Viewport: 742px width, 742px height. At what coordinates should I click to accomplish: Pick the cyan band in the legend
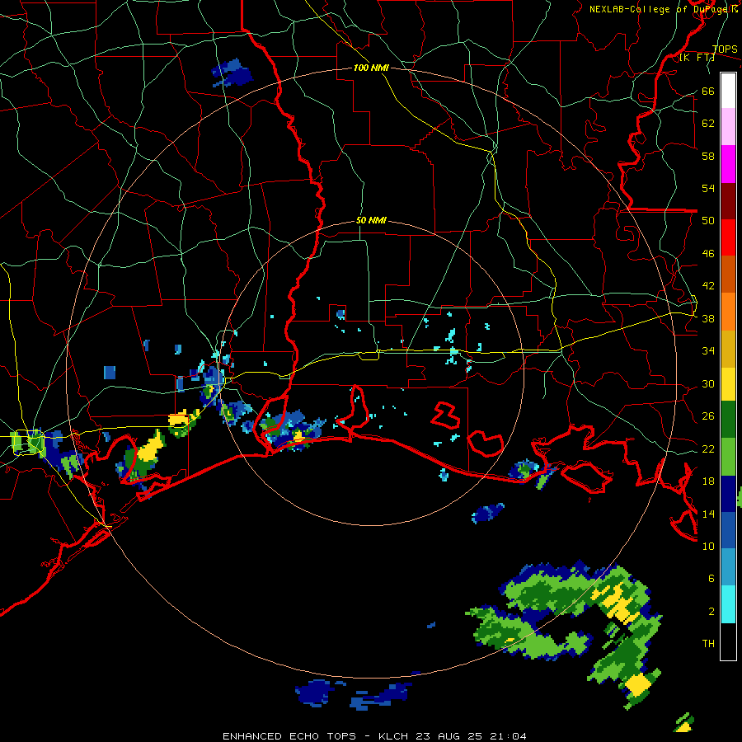coord(728,604)
